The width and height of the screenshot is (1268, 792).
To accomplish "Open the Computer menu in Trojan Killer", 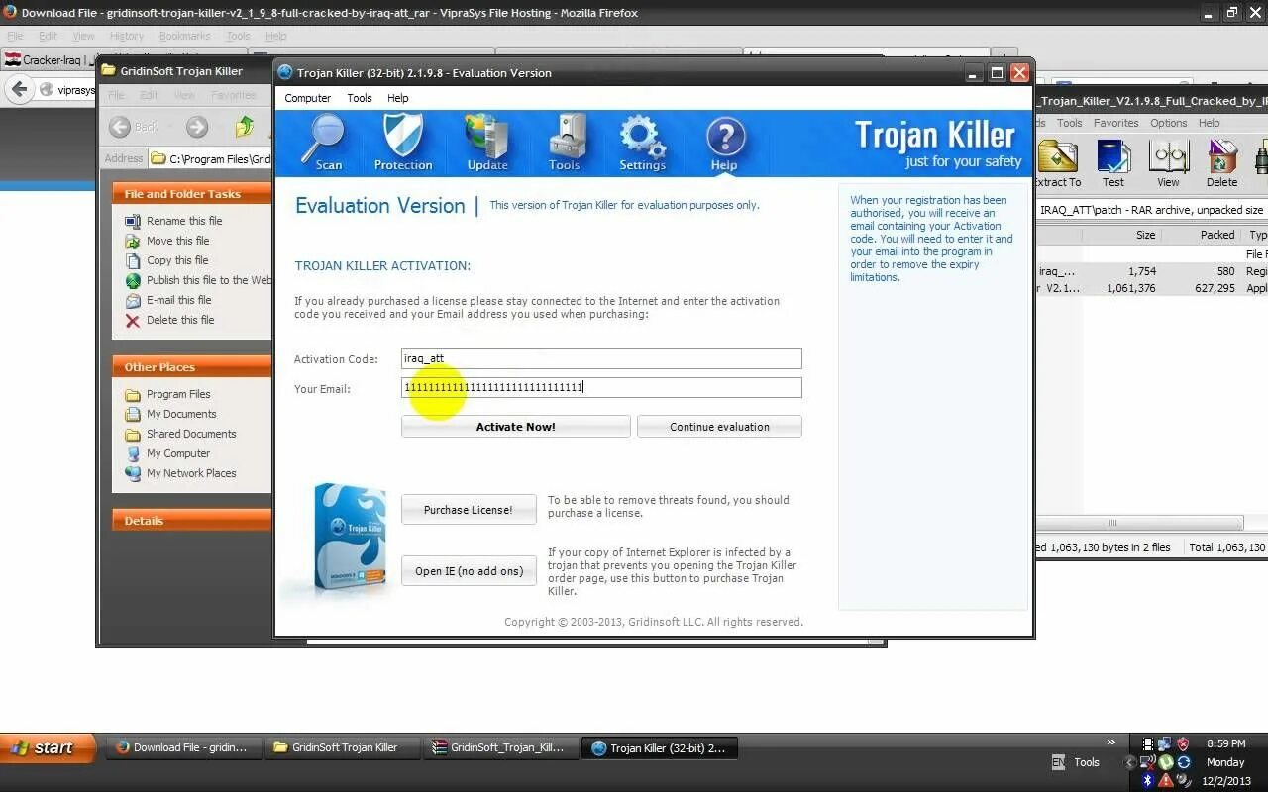I will [307, 98].
